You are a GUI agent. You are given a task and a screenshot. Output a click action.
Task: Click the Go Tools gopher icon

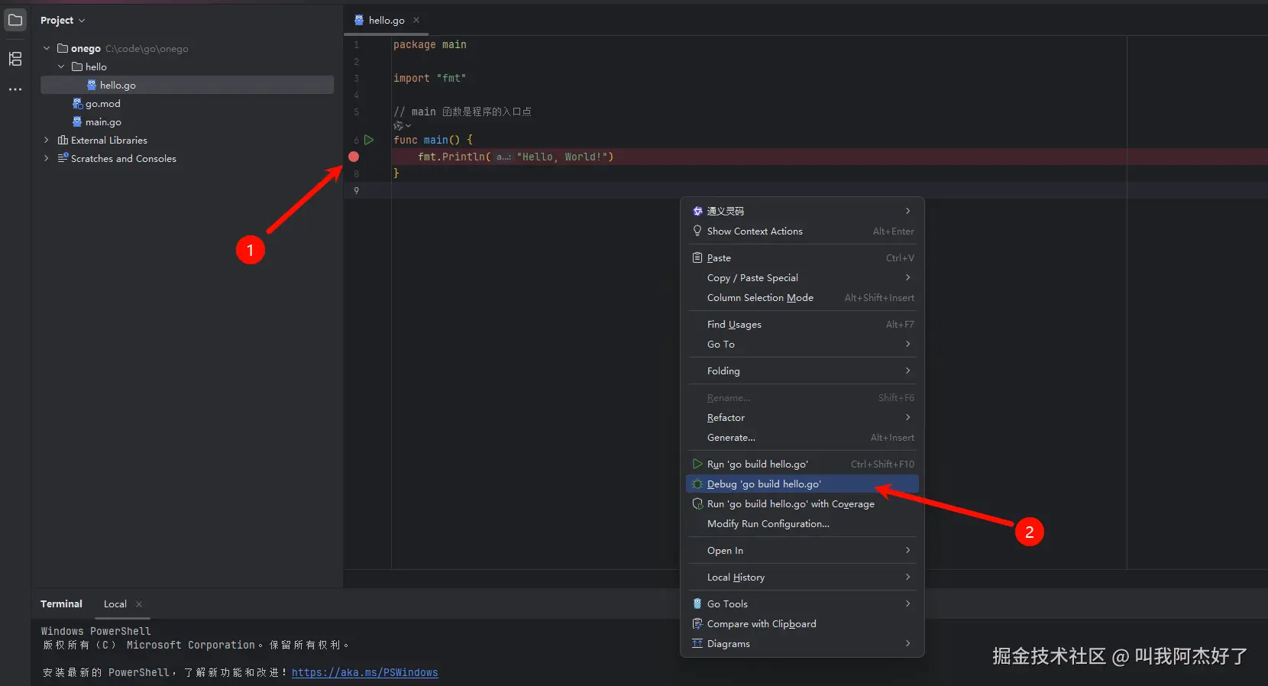[697, 603]
